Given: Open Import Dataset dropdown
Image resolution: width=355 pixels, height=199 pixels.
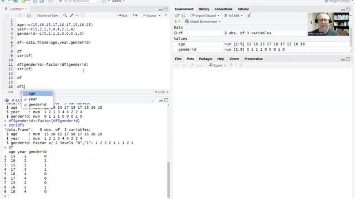Looking at the screenshot, I should [x=205, y=15].
